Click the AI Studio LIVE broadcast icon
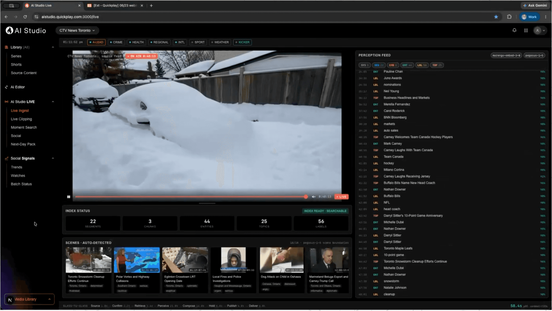 tap(6, 102)
